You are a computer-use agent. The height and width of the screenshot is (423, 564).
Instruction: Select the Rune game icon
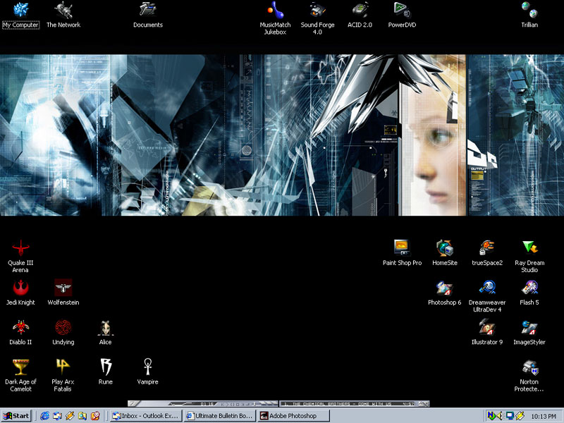pyautogui.click(x=105, y=372)
